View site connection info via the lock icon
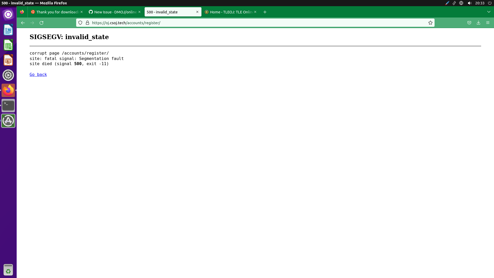The height and width of the screenshot is (278, 494). click(x=87, y=23)
